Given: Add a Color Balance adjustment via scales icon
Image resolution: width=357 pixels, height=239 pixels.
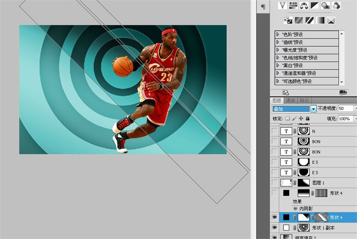Looking at the screenshot, I should [304, 5].
